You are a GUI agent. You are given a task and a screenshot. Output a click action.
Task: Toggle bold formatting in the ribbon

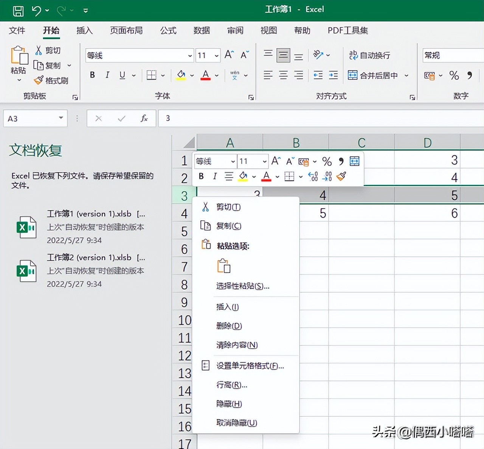pos(92,75)
